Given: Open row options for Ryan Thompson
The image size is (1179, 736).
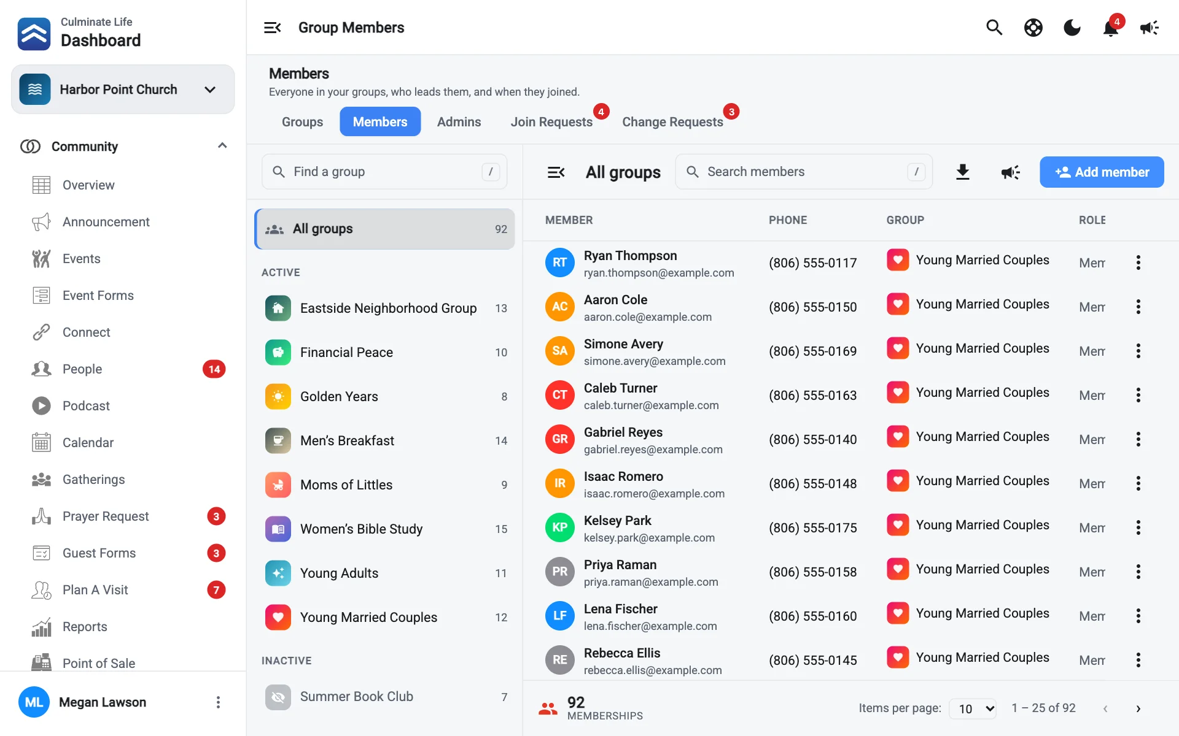Looking at the screenshot, I should 1138,263.
